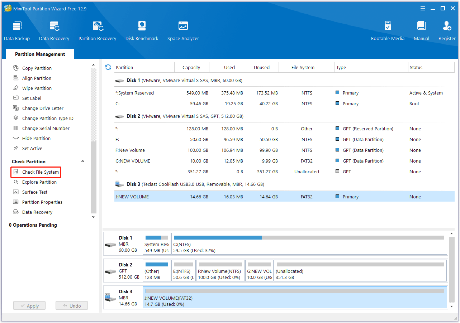The image size is (460, 323).
Task: Choose Wipe Partition from sidebar
Action: [37, 88]
